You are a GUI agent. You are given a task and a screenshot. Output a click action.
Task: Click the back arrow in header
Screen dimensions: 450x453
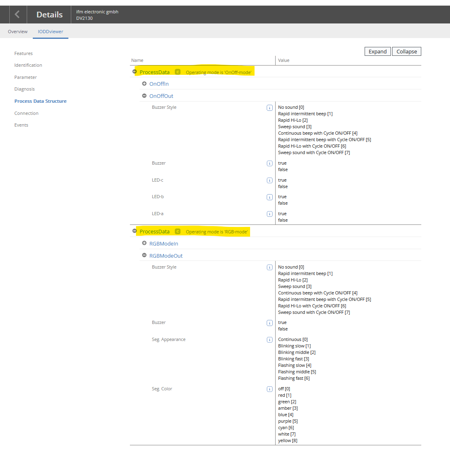coord(17,15)
